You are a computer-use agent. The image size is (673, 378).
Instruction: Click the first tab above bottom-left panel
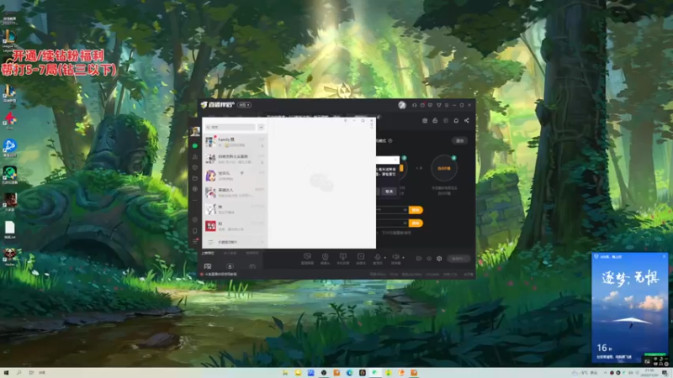coord(208,254)
